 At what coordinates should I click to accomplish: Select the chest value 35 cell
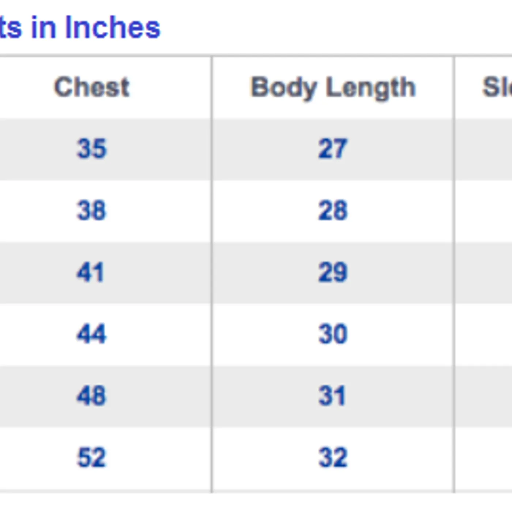pyautogui.click(x=92, y=149)
